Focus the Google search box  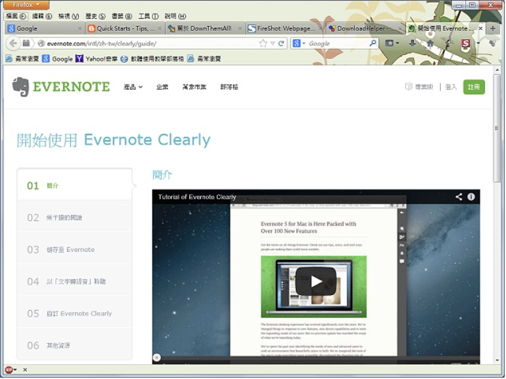click(337, 43)
